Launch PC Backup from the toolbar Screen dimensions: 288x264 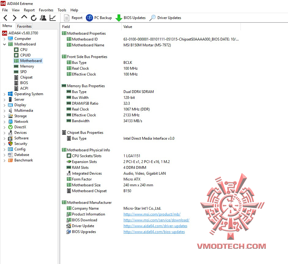(x=99, y=18)
